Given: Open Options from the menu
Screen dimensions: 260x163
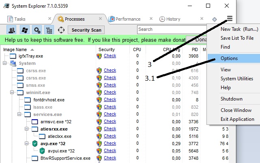Looking at the screenshot, I should (234, 58).
